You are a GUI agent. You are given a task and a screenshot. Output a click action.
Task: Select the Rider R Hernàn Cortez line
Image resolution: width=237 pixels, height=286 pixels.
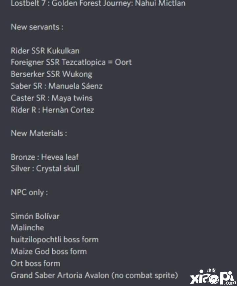click(52, 110)
